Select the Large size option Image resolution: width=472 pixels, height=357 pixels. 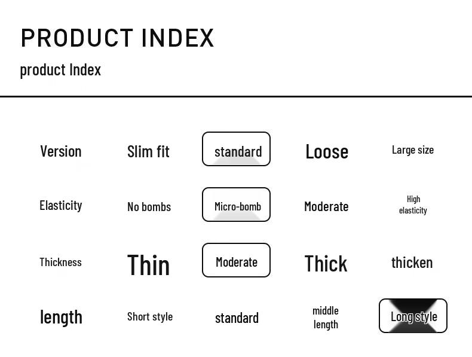pyautogui.click(x=412, y=150)
